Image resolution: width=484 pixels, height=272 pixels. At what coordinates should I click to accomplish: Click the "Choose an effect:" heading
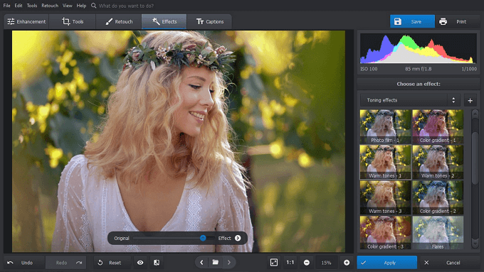point(419,84)
